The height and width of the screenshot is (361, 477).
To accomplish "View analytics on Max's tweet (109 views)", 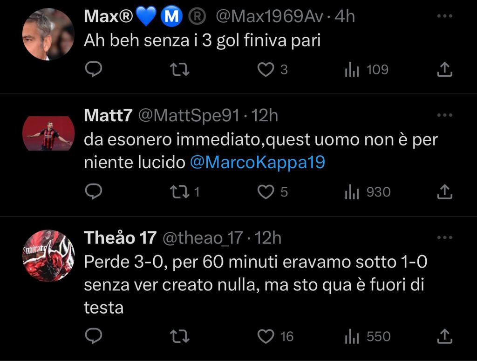I will click(x=352, y=70).
